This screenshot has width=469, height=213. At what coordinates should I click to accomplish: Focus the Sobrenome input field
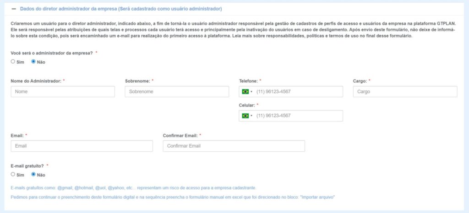pos(177,91)
